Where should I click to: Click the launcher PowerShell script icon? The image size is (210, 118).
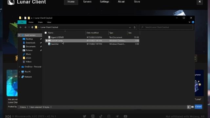[x=49, y=44]
